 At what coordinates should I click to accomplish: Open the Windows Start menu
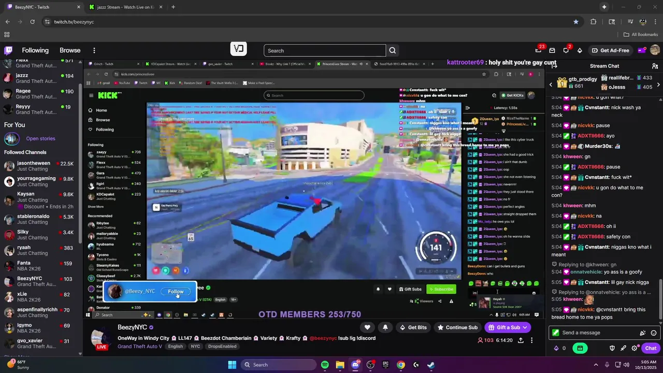[232, 365]
